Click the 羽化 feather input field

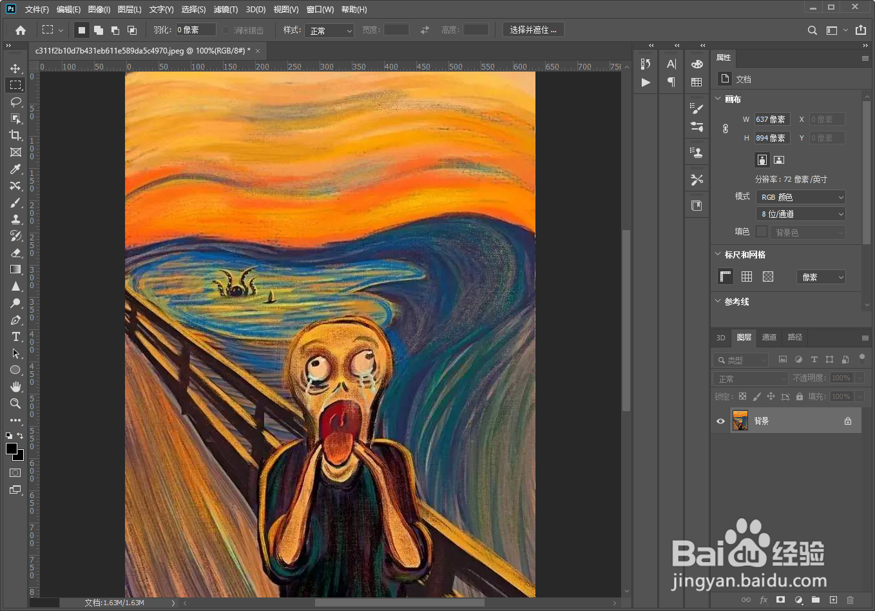click(x=197, y=30)
